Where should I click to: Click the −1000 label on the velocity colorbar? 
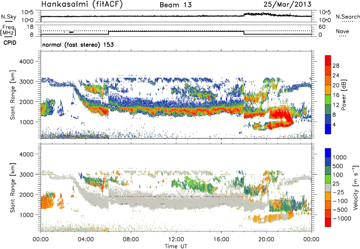tap(342, 218)
